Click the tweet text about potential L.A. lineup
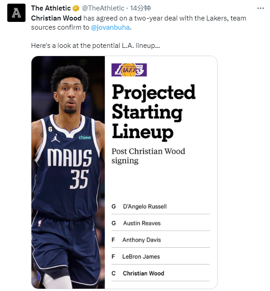Viewport: 270px width, 291px height. [95, 46]
